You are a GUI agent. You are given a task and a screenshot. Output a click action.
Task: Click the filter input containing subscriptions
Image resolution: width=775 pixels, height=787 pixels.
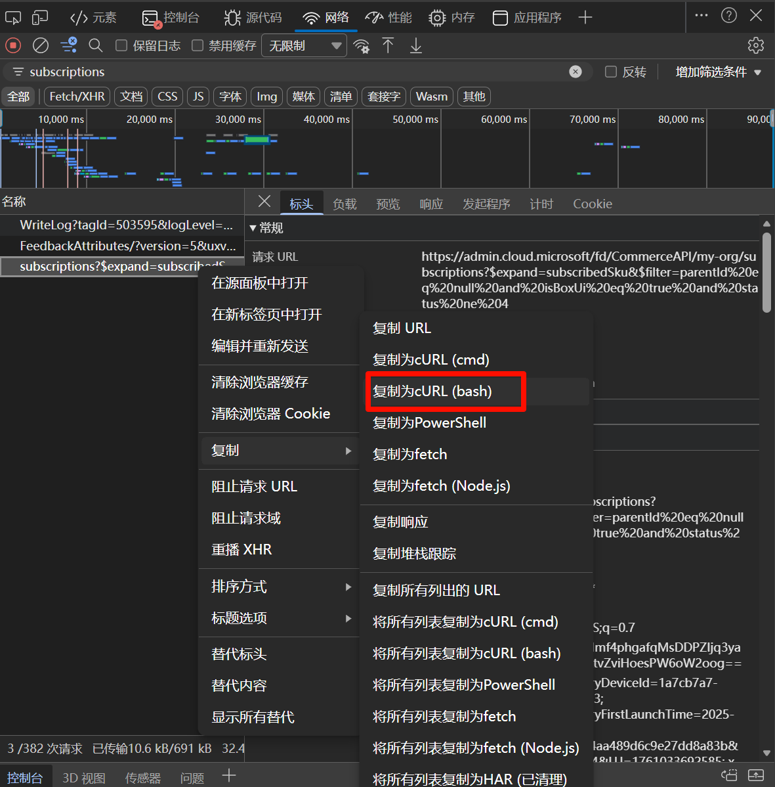coord(289,72)
